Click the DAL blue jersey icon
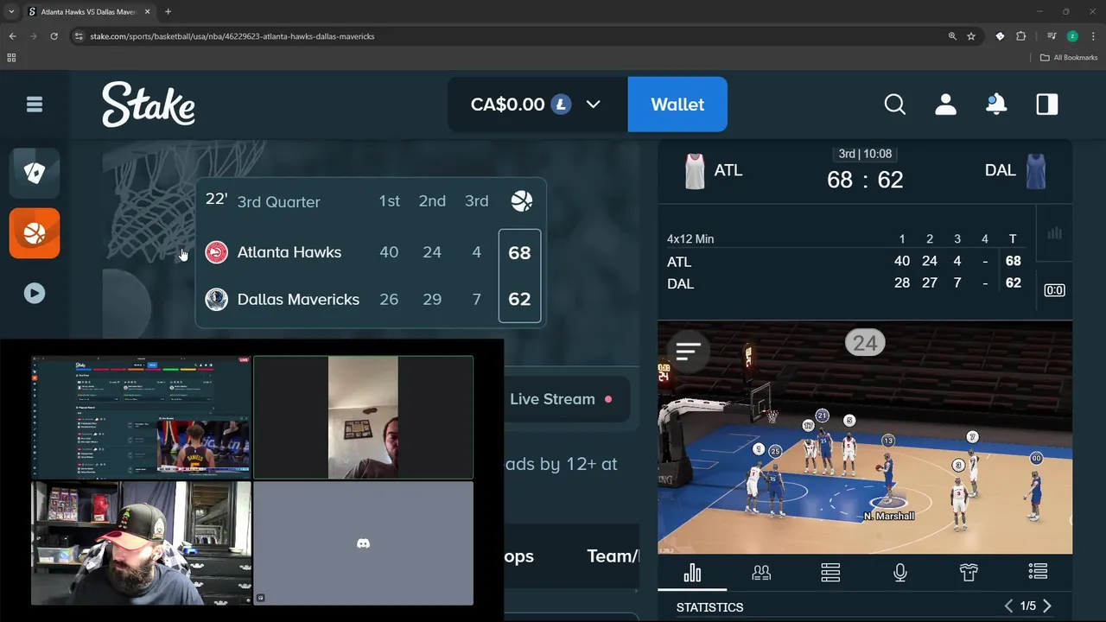This screenshot has height=622, width=1106. click(1036, 171)
